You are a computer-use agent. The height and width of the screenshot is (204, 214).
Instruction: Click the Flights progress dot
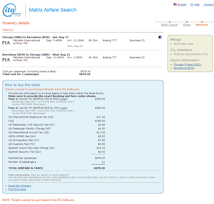coord(187,22)
